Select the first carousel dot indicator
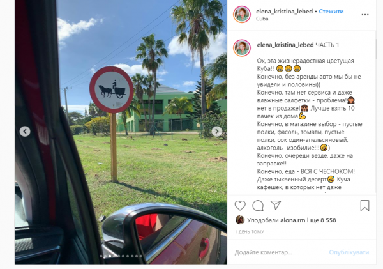Viewport: 383px width, 269px height. tap(101, 256)
